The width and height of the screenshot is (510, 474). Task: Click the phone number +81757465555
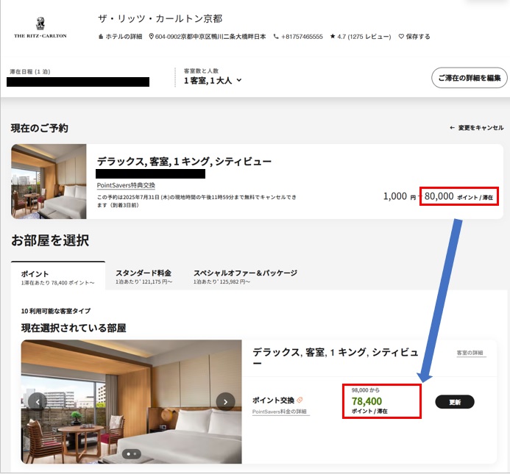[x=298, y=37]
